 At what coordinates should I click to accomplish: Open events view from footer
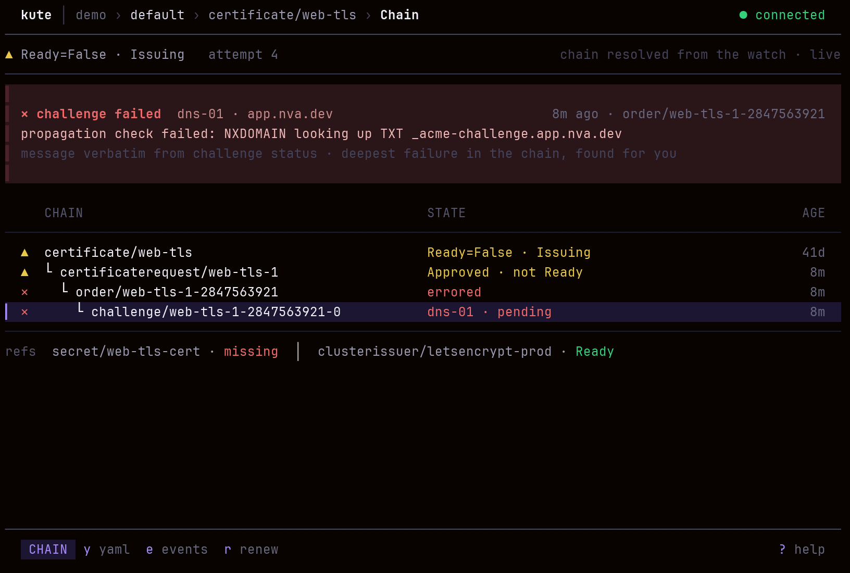coord(177,550)
